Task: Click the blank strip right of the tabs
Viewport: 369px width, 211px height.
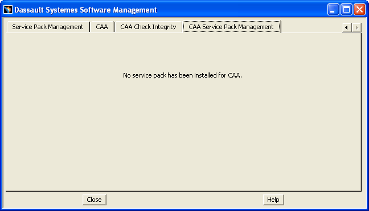Action: (311, 27)
